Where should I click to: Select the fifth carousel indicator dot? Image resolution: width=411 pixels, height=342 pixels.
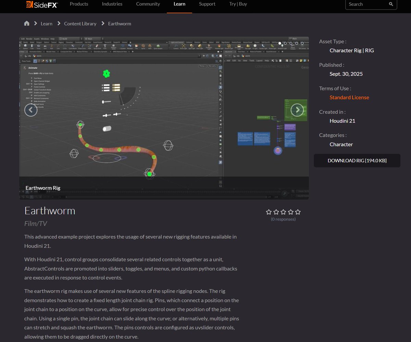click(x=302, y=43)
